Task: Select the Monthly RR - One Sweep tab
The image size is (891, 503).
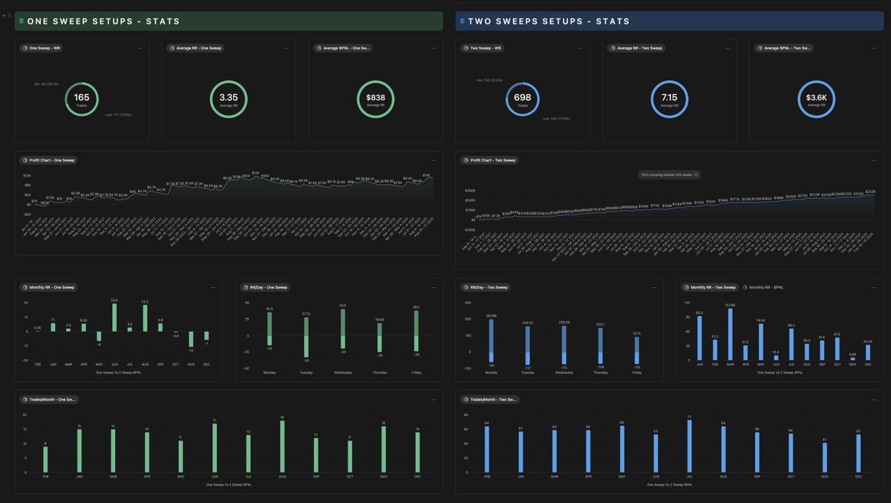Action: 49,287
